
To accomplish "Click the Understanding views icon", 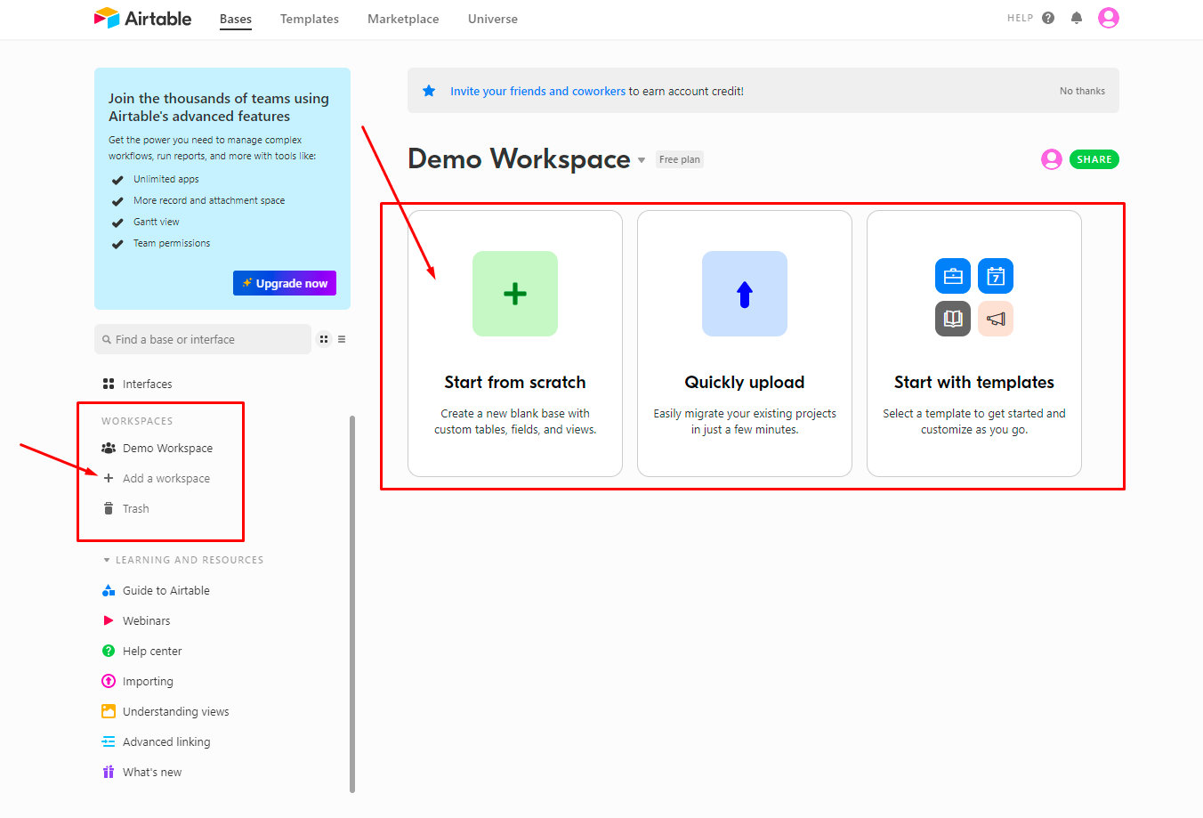I will coord(109,711).
